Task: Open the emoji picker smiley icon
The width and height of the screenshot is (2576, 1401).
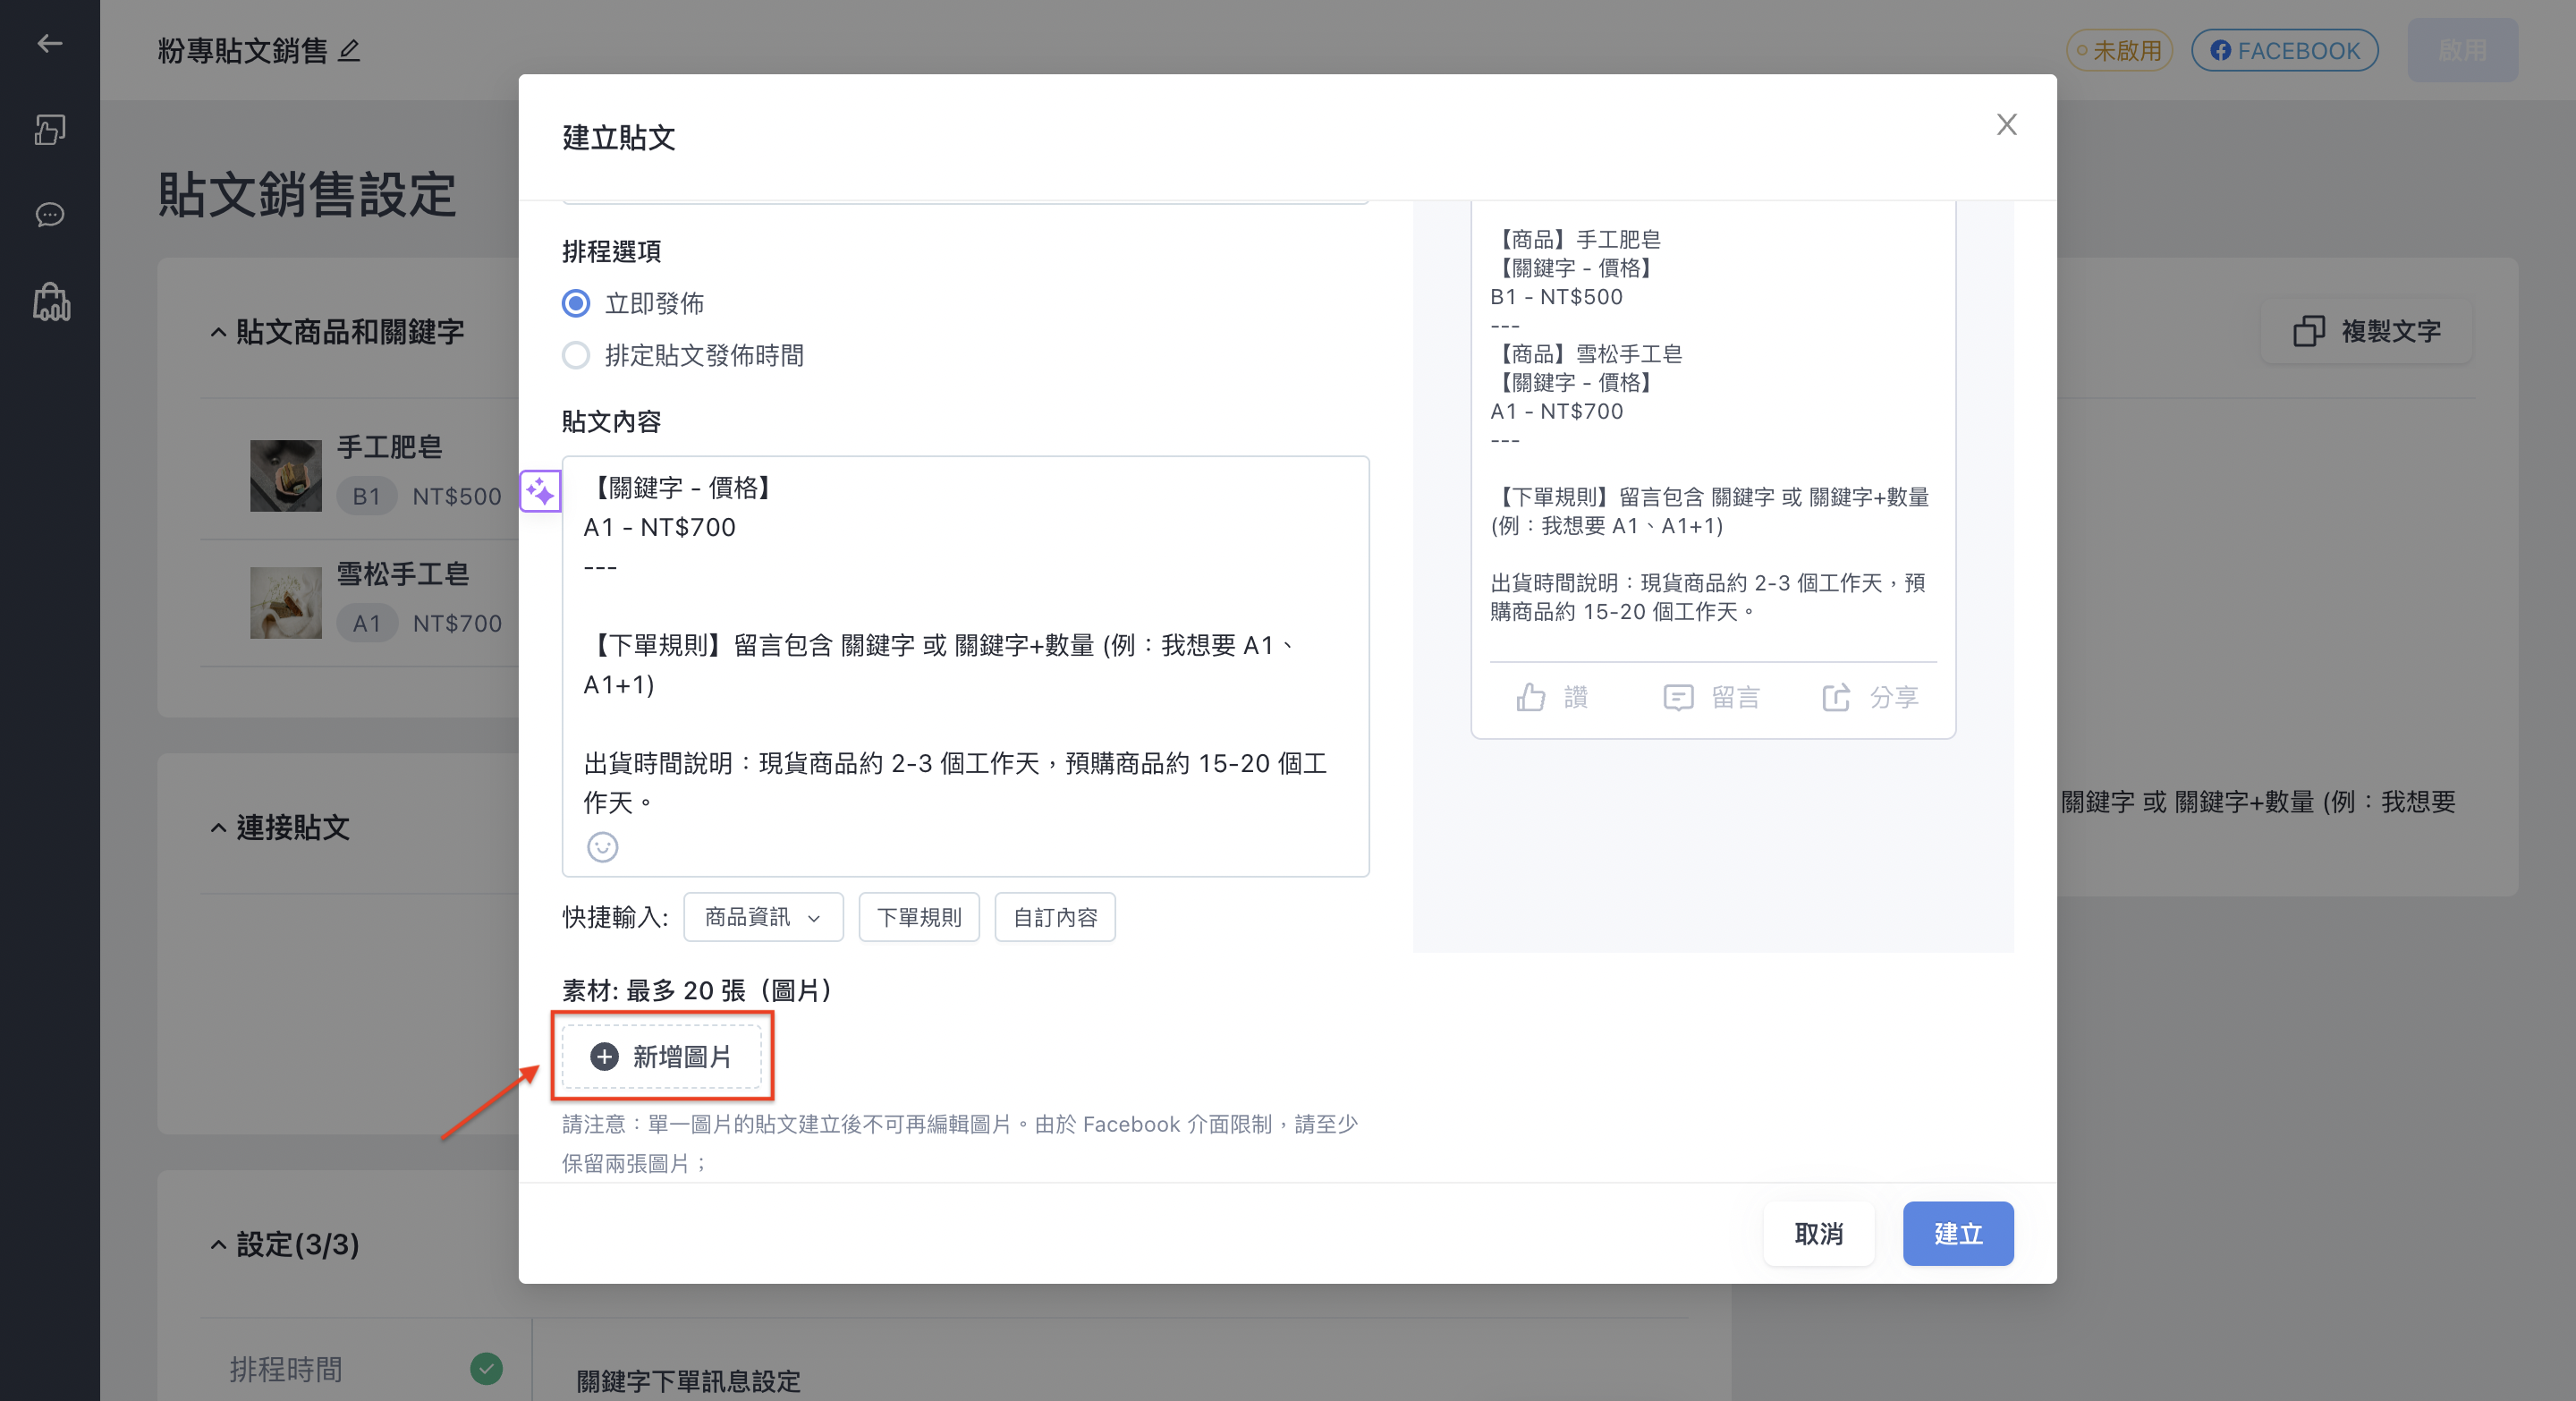Action: (602, 847)
